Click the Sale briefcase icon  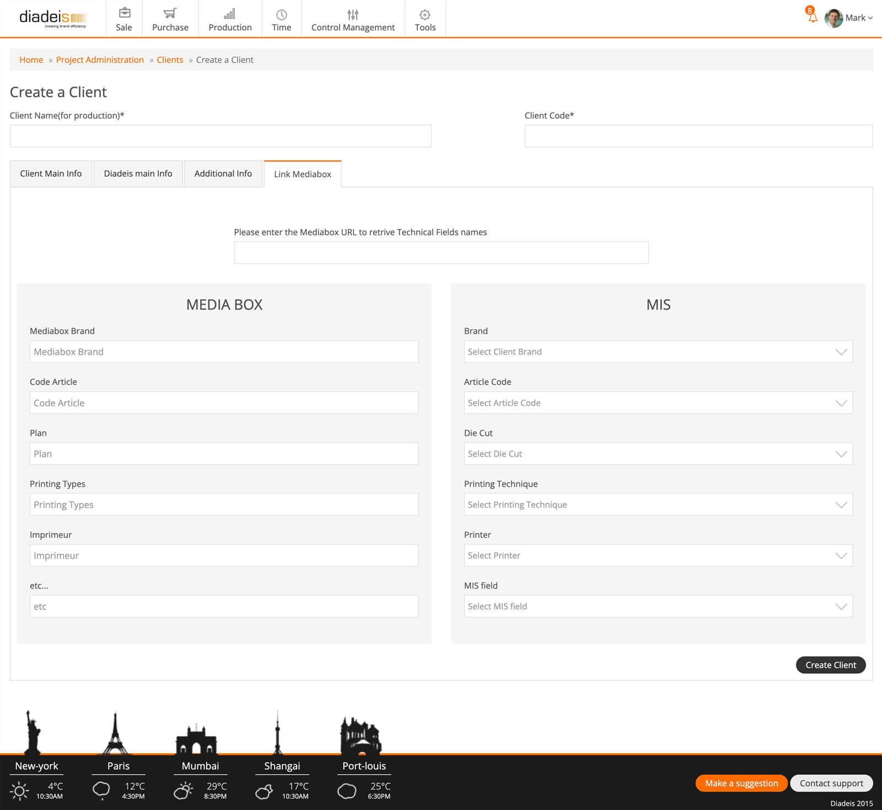click(x=124, y=13)
